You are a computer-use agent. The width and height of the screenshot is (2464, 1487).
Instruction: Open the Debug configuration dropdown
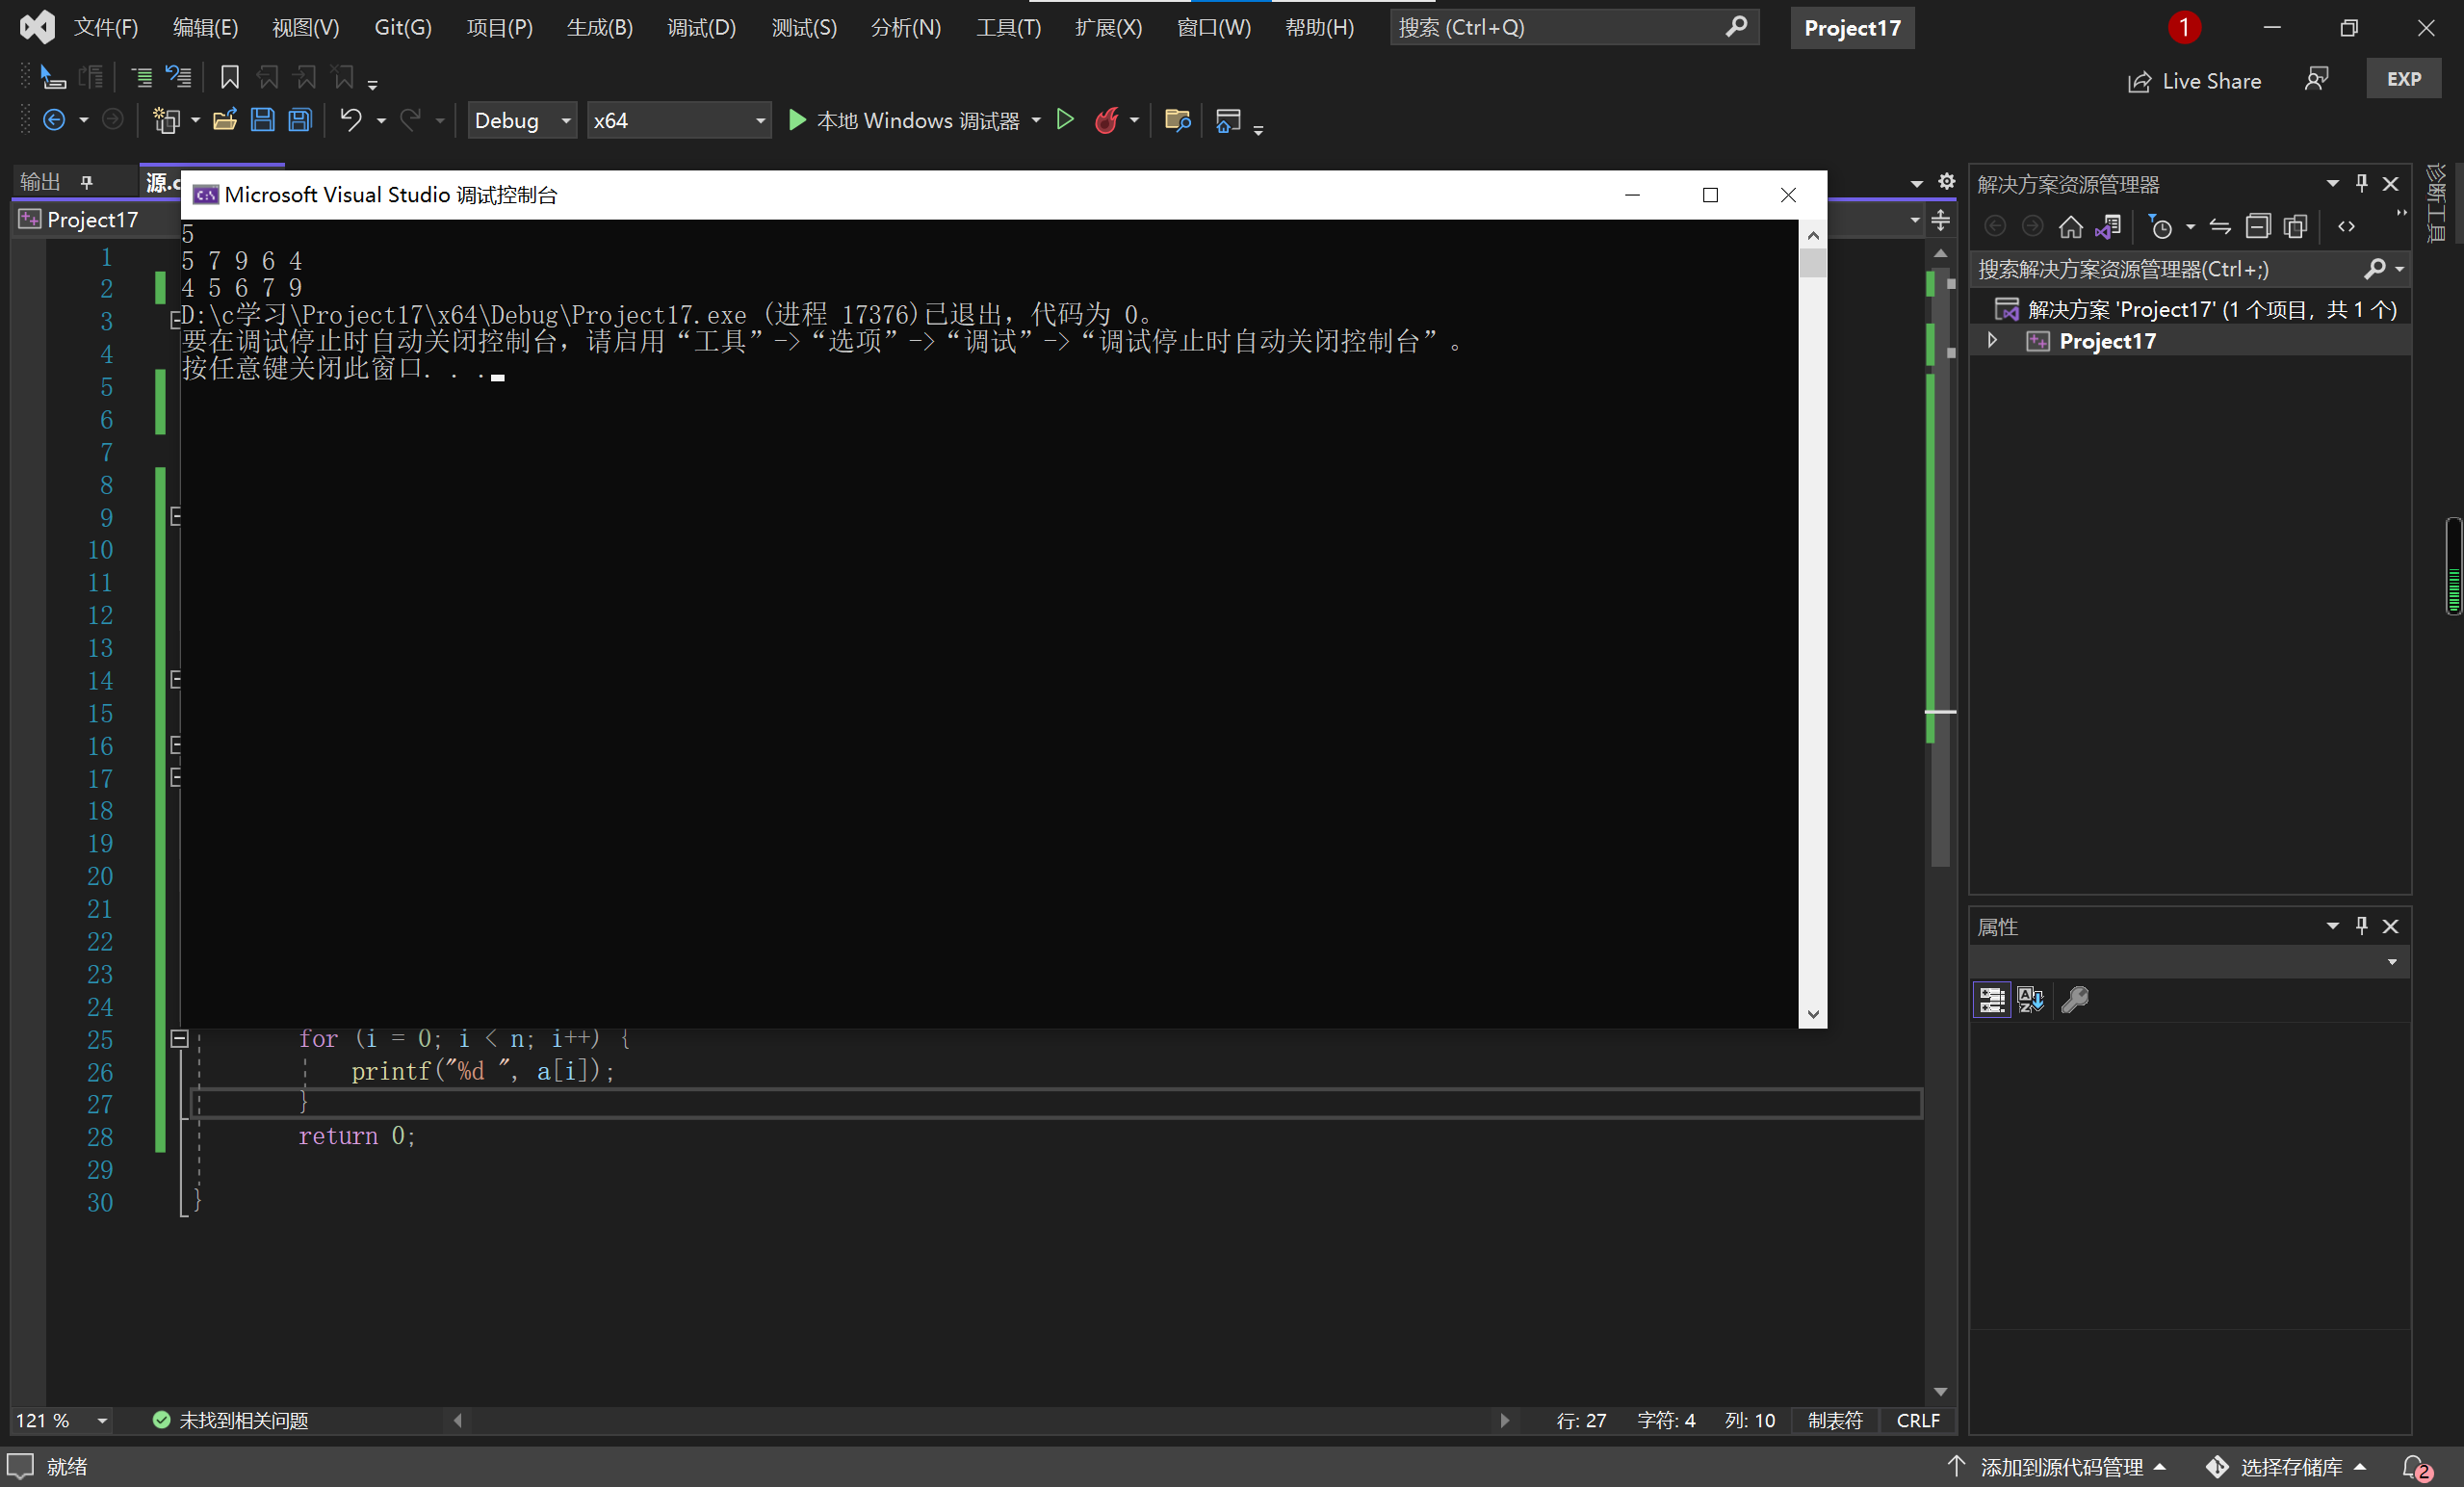522,121
